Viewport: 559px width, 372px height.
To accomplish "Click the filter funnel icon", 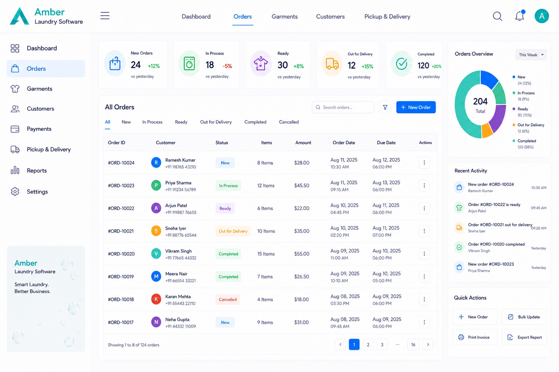I will pos(385,107).
